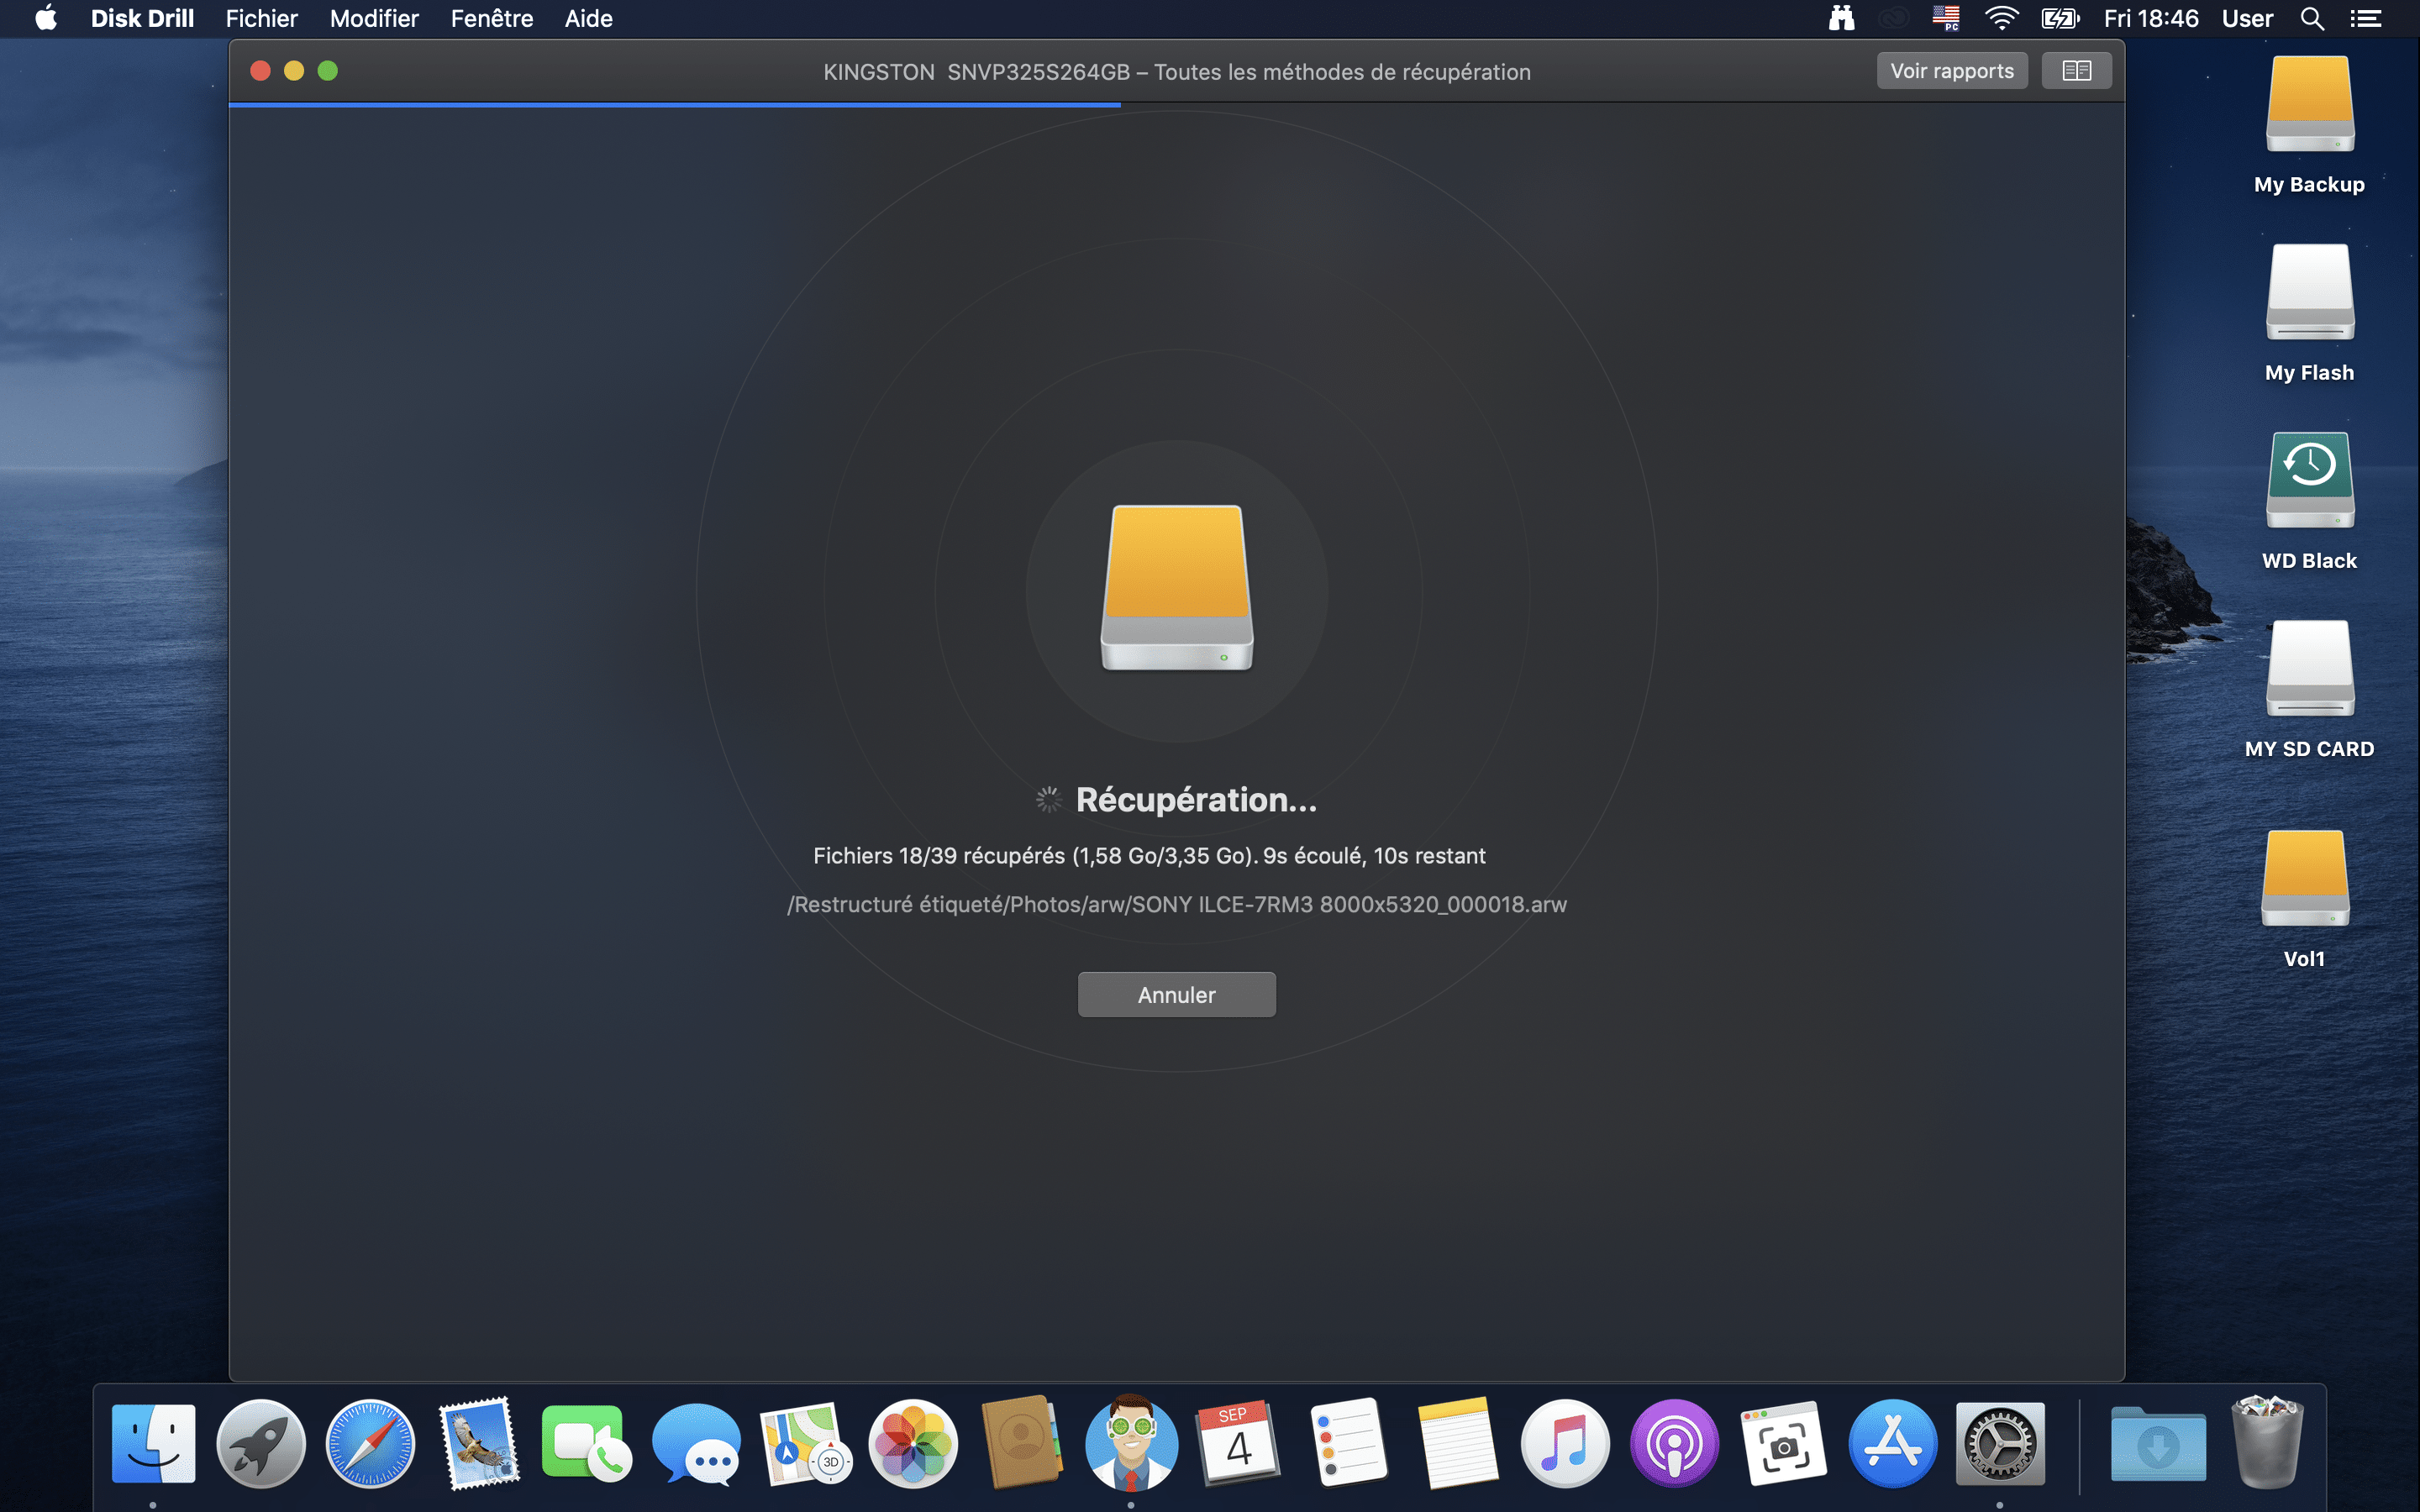Open the Wi-Fi status menu
2420x1512 pixels.
coord(2001,18)
